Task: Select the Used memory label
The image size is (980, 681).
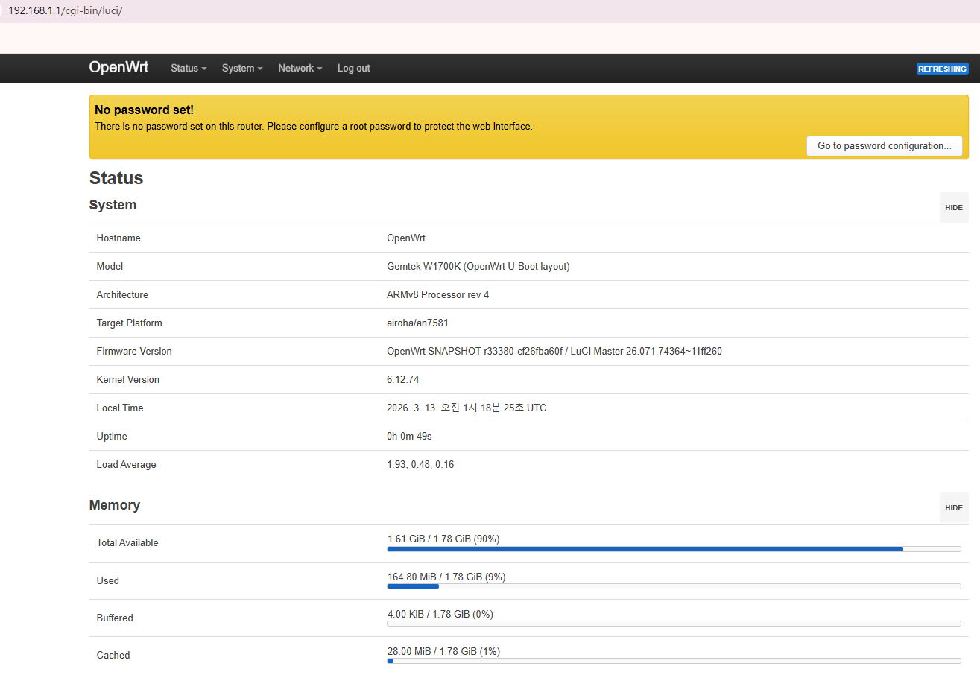Action: pos(108,580)
